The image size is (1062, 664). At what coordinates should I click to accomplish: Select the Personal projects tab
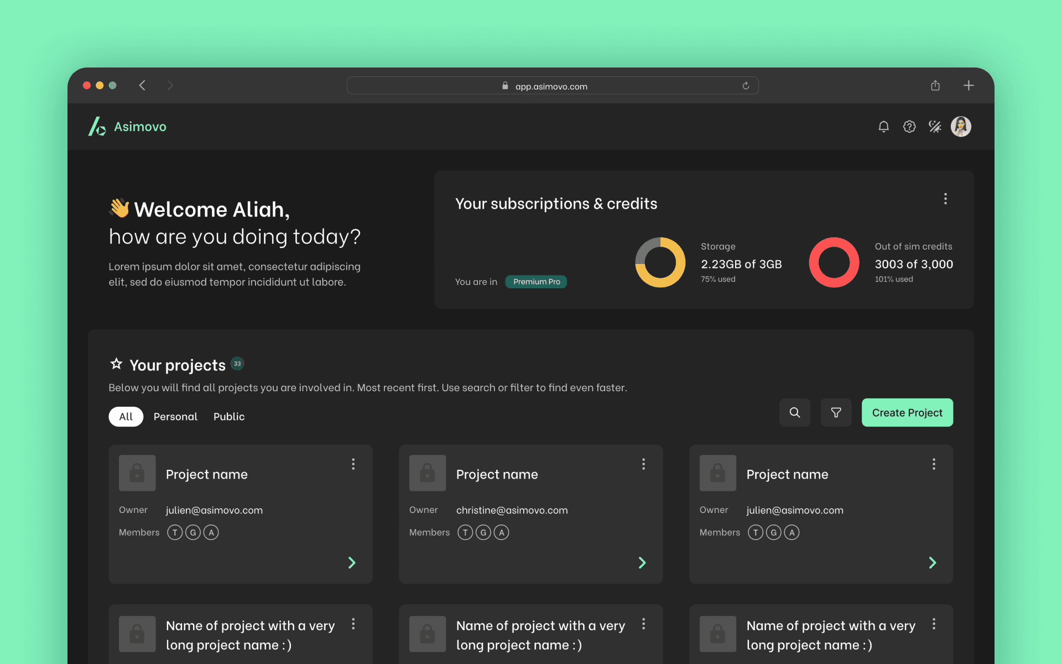(x=175, y=417)
